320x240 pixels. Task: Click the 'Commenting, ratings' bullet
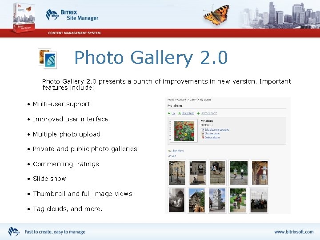click(x=66, y=164)
